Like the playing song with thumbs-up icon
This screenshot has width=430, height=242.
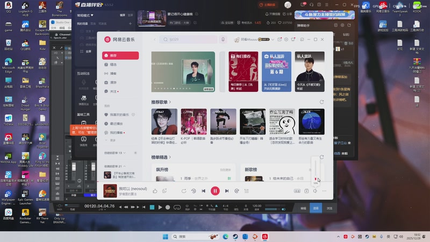155,191
